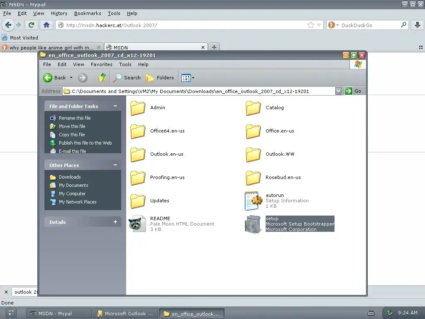
Task: Open the Catalog folder icon
Action: pos(253,108)
